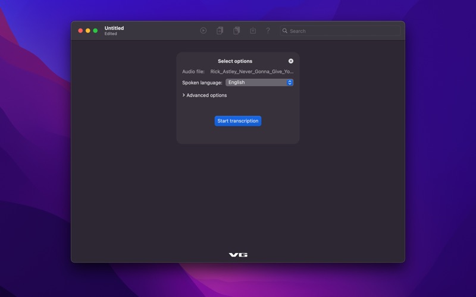Dismiss the Select options dialog

(291, 61)
